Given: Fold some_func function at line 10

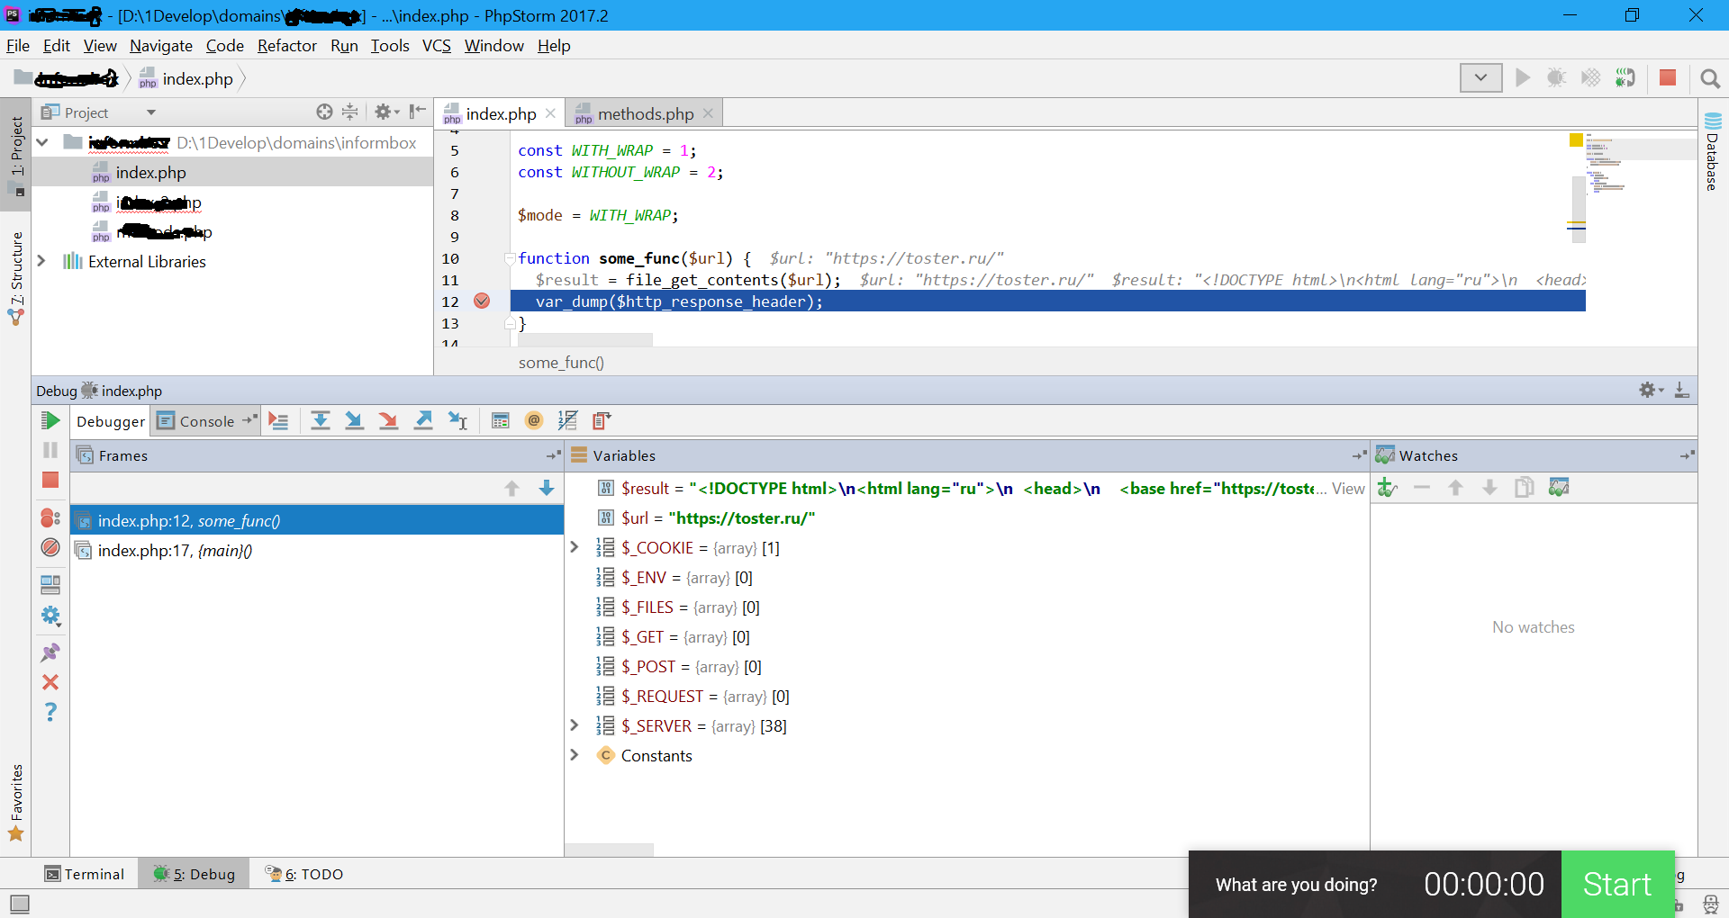Looking at the screenshot, I should pos(510,258).
